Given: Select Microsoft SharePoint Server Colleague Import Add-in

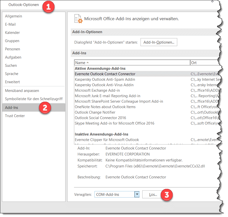Looking at the screenshot, I should 147,102.
